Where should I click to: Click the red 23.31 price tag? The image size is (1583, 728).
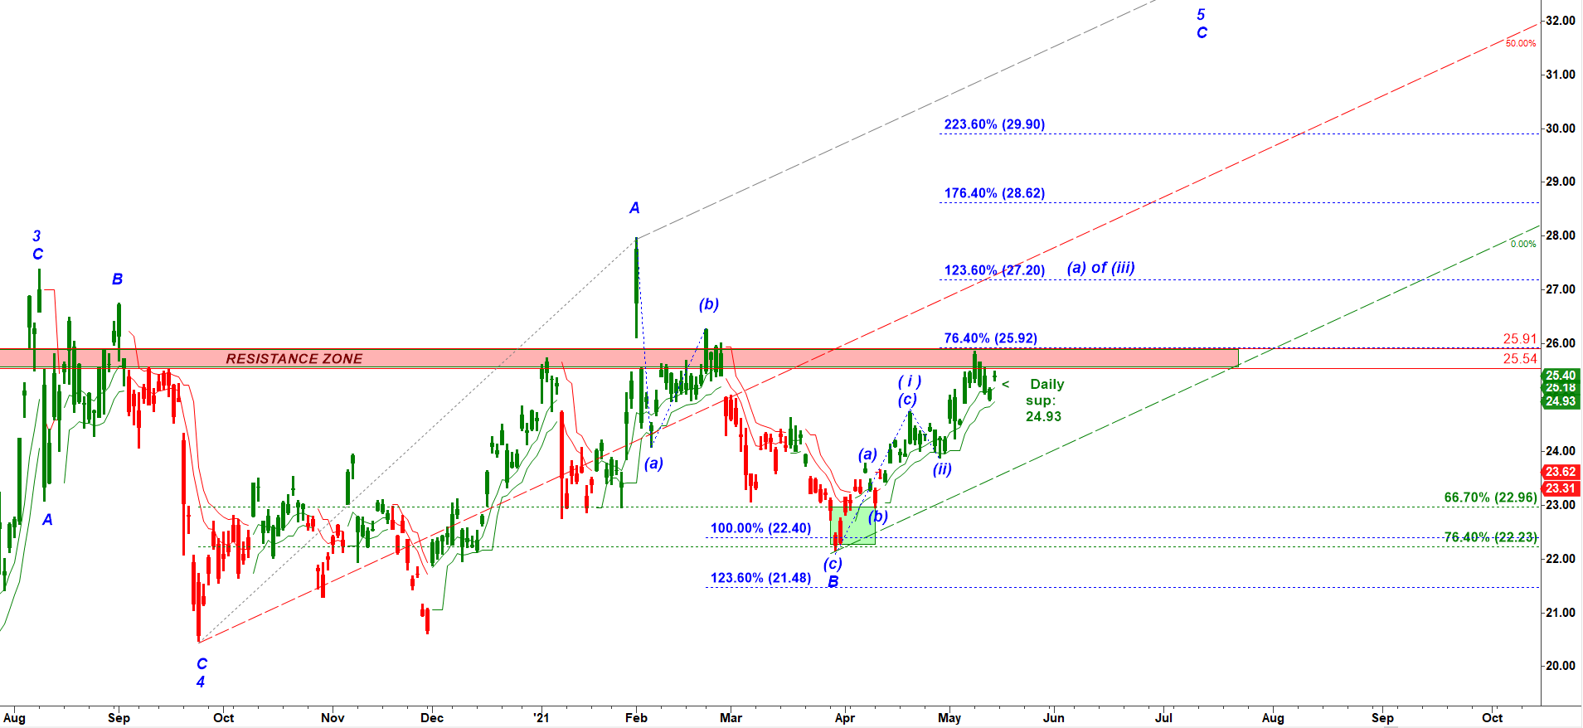pos(1560,488)
